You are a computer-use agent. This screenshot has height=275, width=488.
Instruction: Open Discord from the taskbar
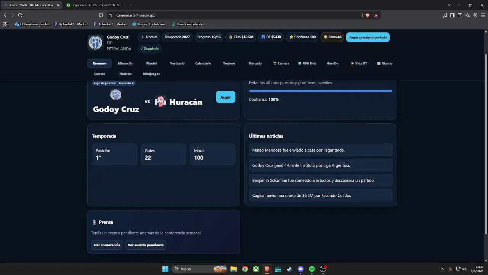pyautogui.click(x=300, y=269)
